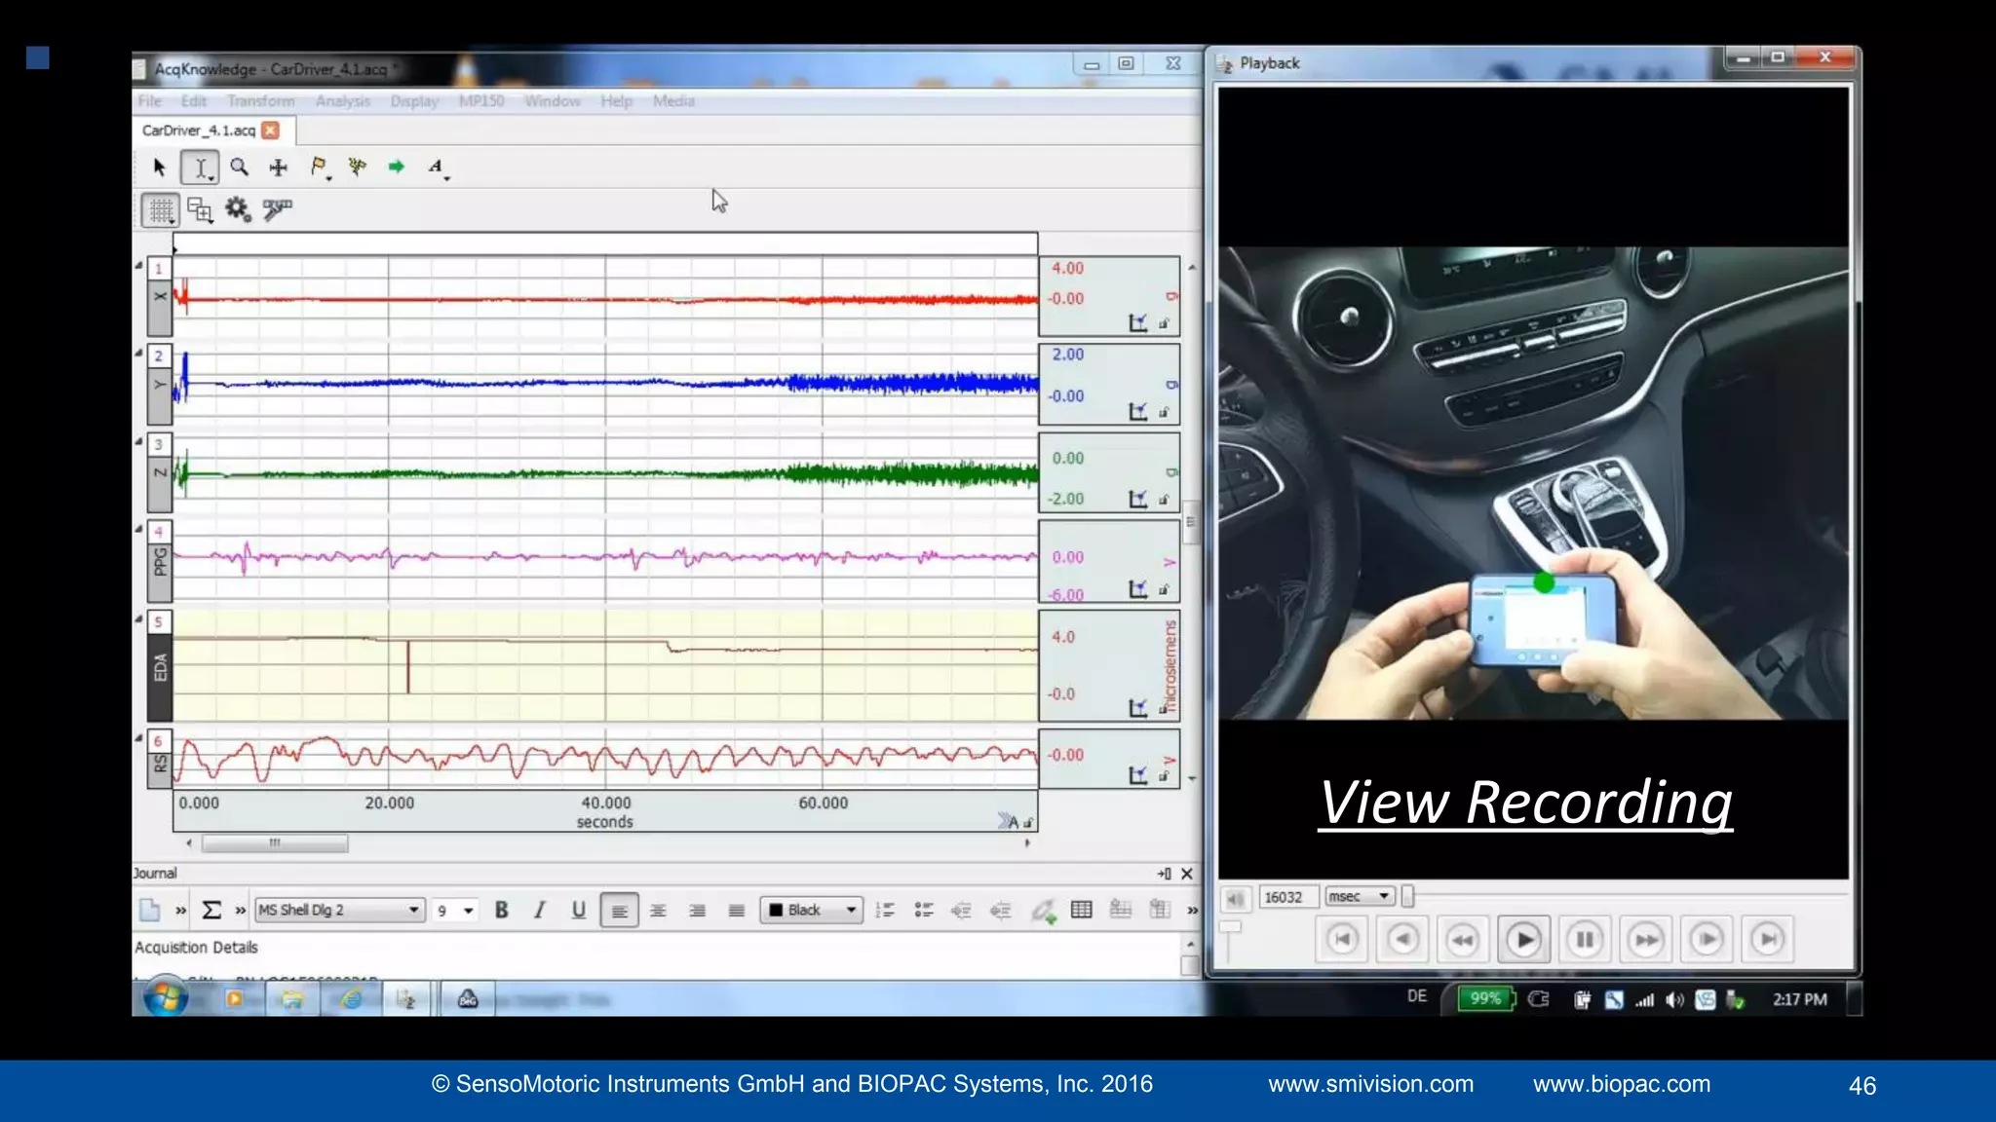Select the arrow pointer tool
Screen dimensions: 1996x1122
tap(160, 168)
